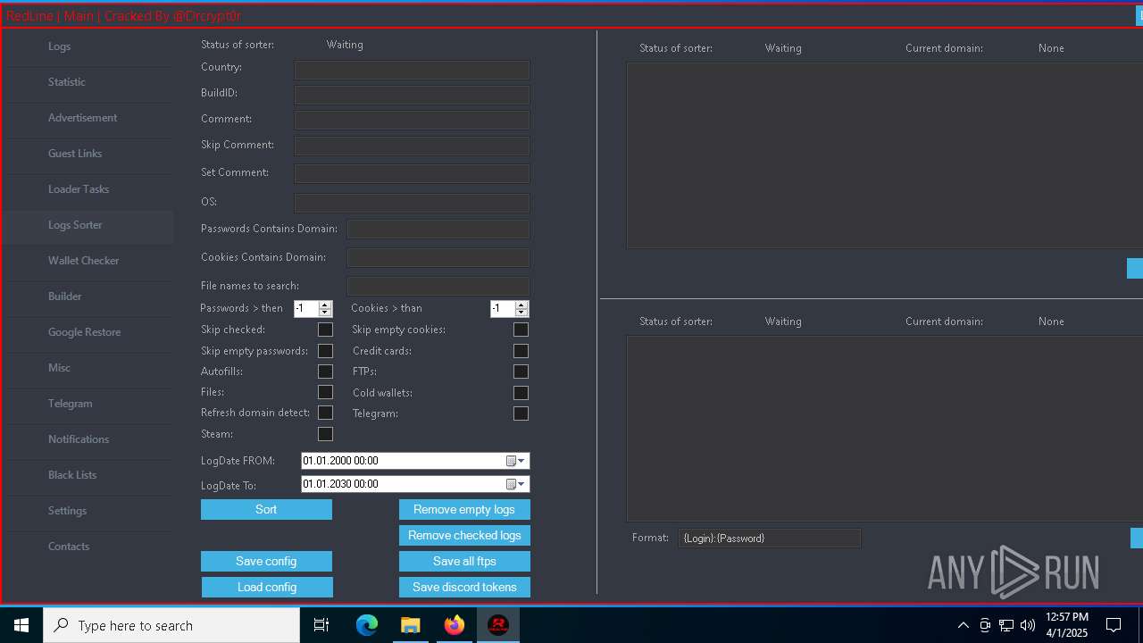Click the Load config button
Screen dimensions: 1143x643
(x=267, y=587)
